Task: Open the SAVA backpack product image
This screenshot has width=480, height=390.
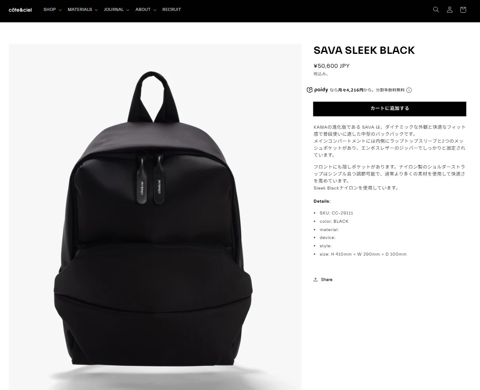Action: tap(155, 217)
